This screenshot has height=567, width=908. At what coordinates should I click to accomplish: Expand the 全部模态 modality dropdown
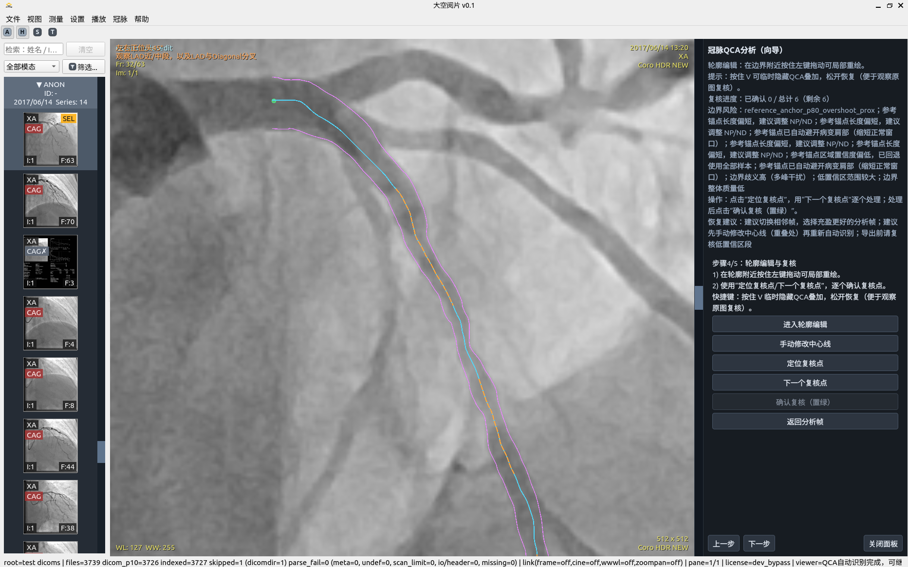[x=31, y=67]
